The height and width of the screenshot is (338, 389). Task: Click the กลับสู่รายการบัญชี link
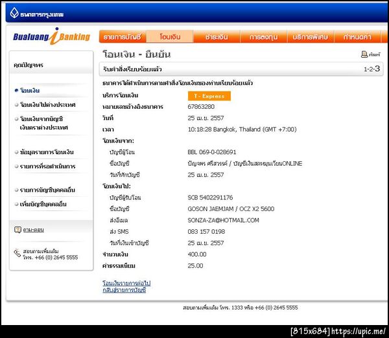pos(124,290)
